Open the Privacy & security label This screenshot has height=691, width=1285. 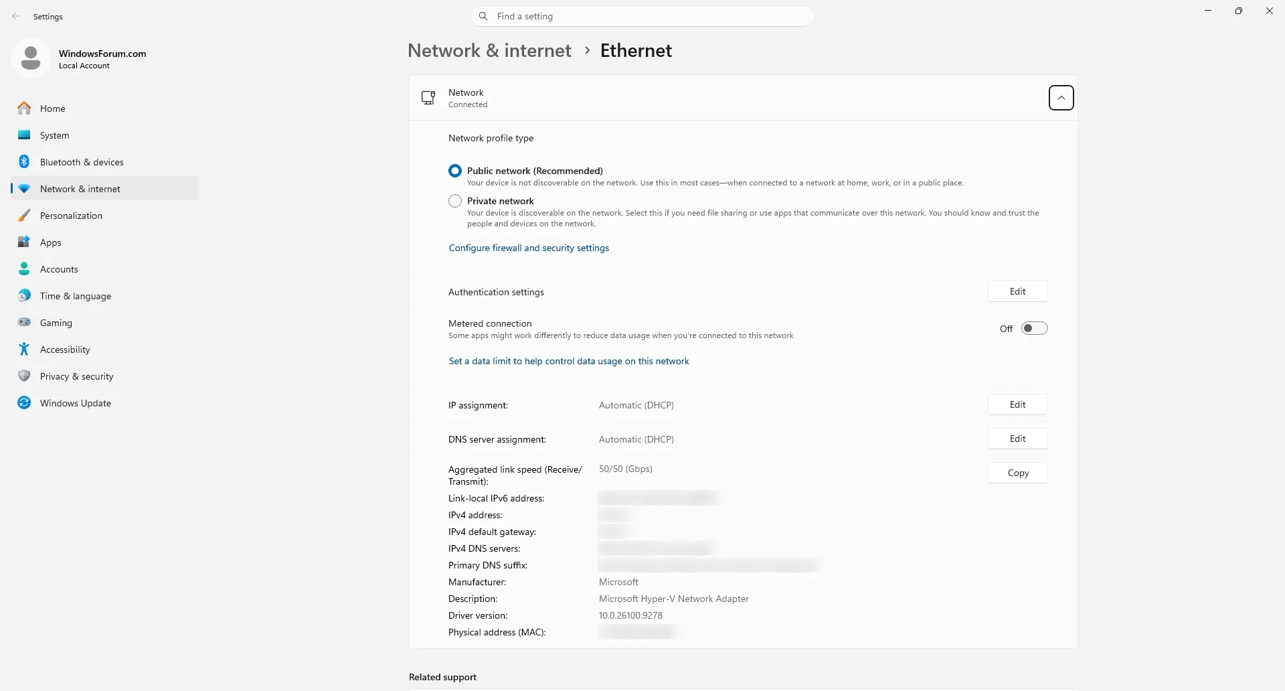click(77, 376)
